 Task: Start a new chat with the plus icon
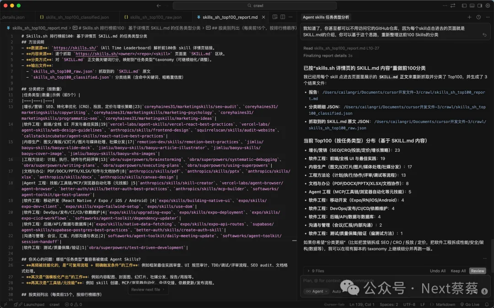(470, 17)
